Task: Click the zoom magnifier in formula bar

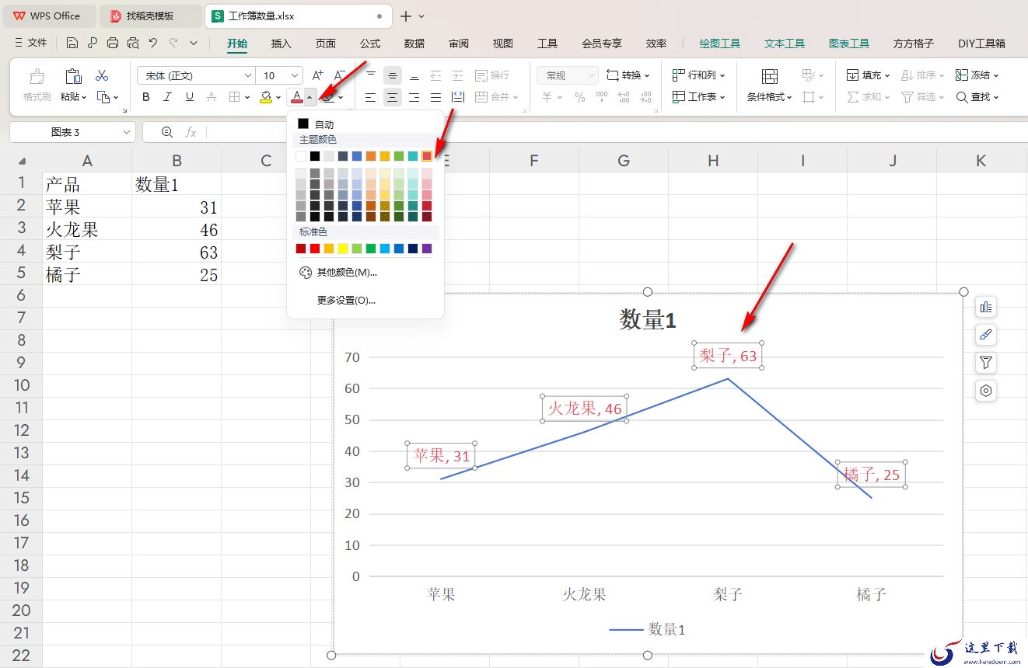Action: tap(166, 132)
